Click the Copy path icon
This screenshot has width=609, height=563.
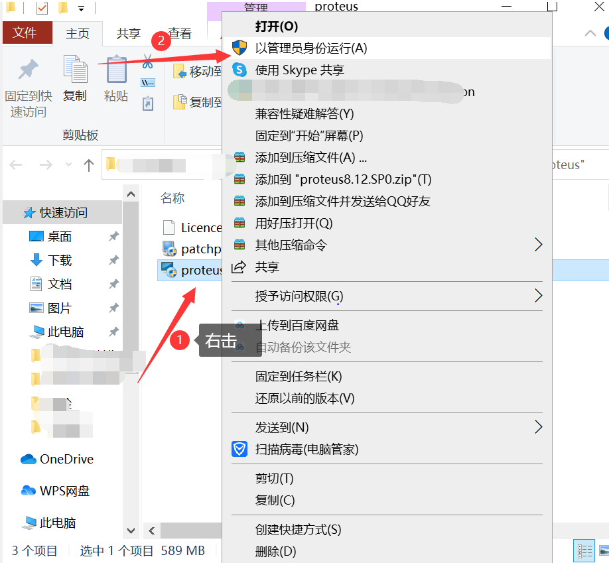point(147,82)
